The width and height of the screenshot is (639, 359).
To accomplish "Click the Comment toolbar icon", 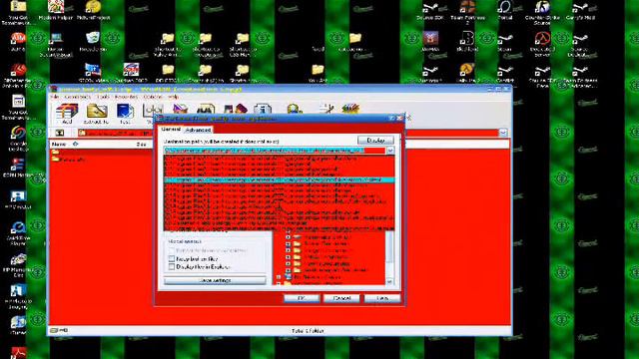I will 326,109.
